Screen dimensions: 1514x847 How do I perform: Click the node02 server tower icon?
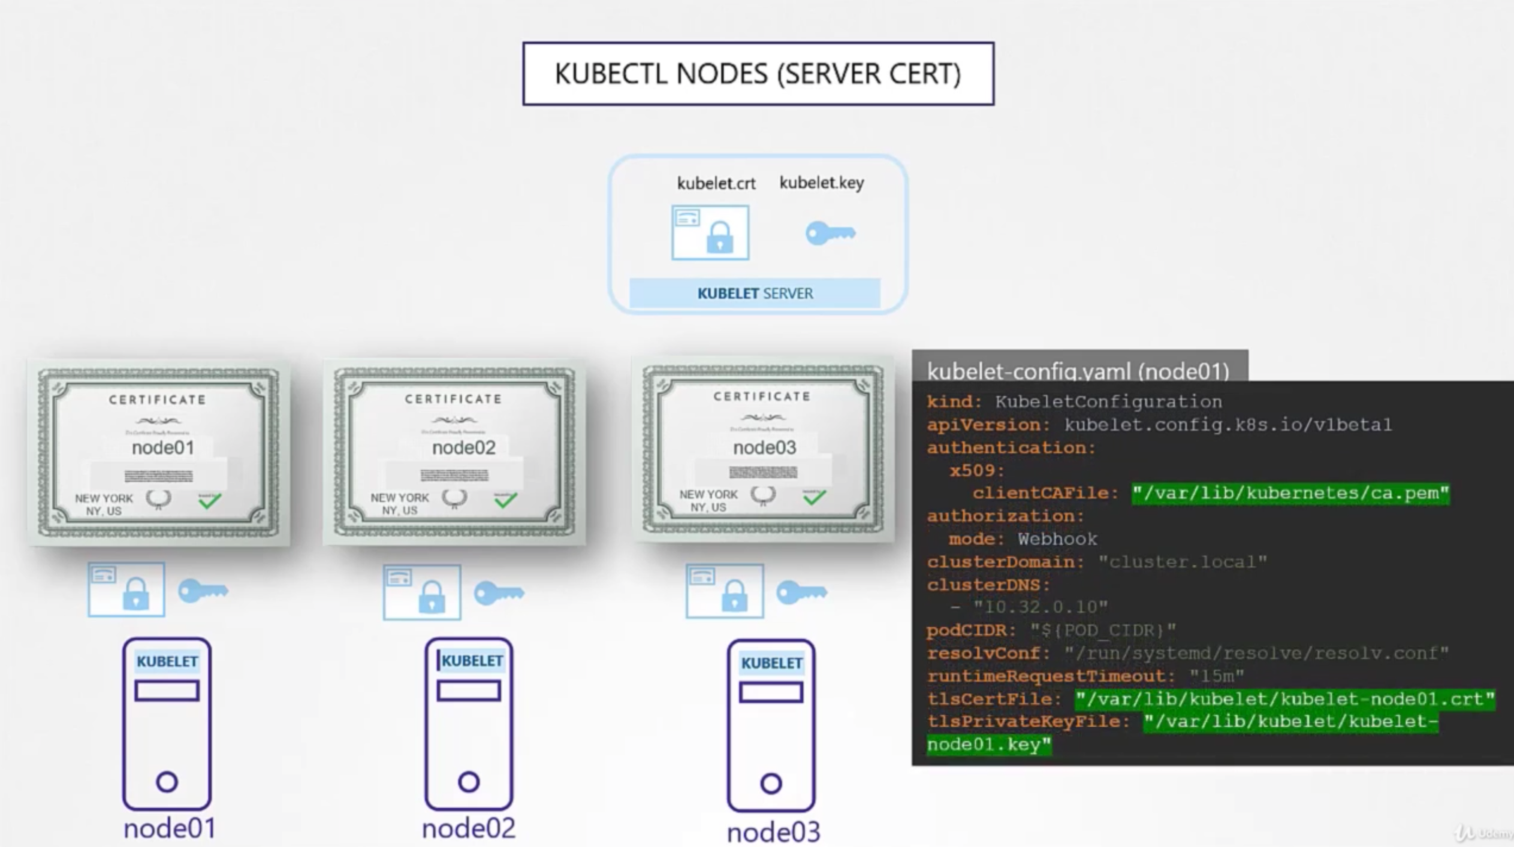[x=469, y=724]
